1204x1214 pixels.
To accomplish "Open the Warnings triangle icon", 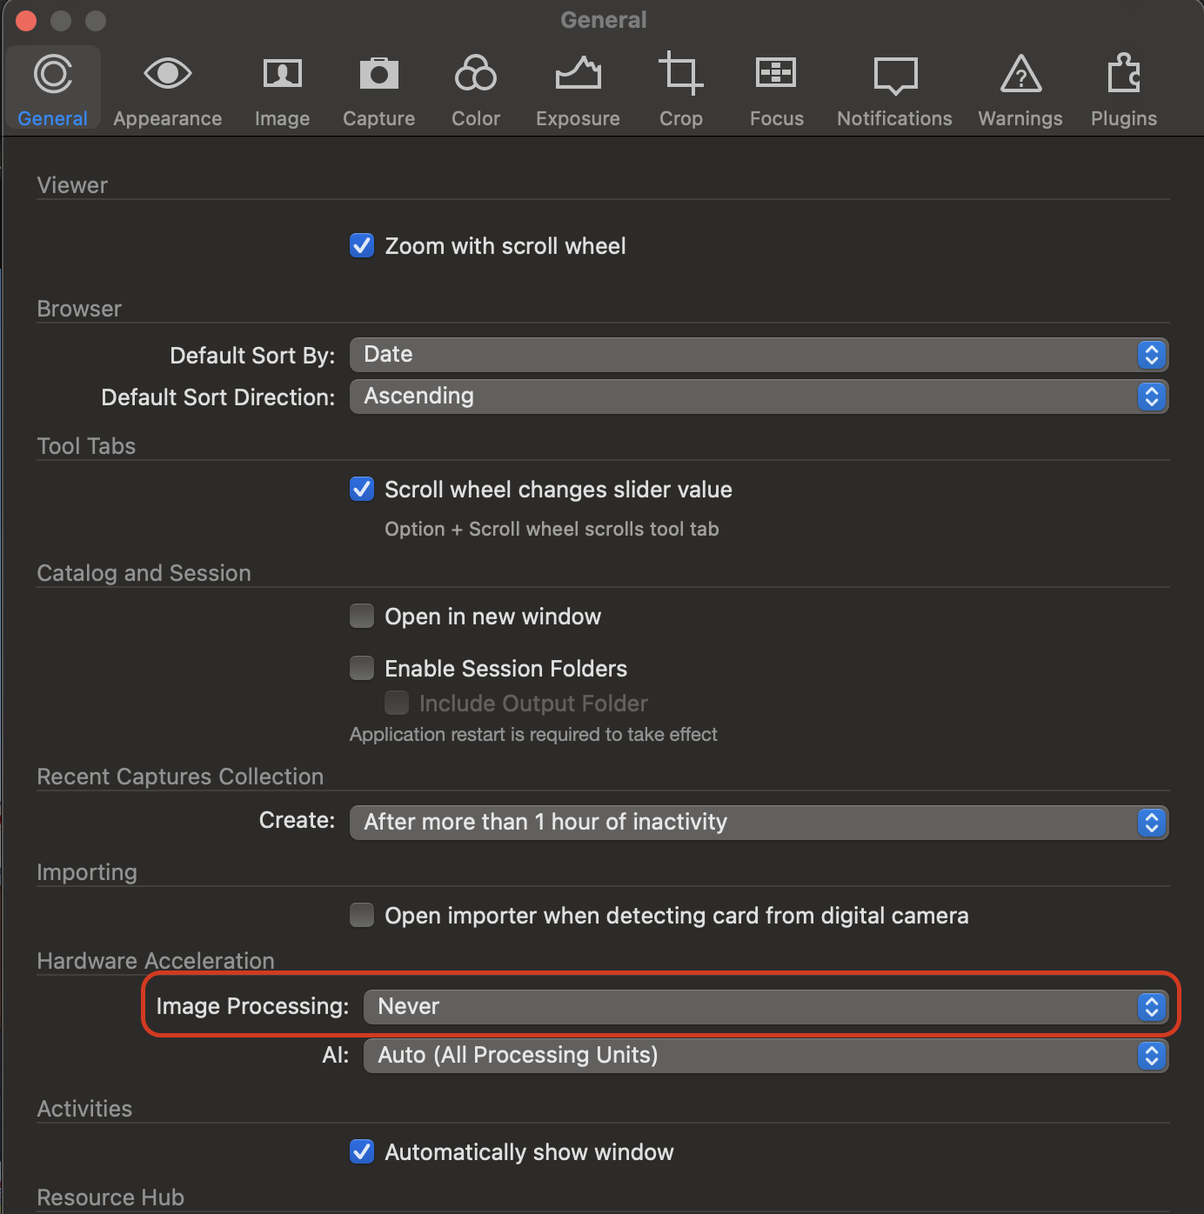I will 1020,74.
